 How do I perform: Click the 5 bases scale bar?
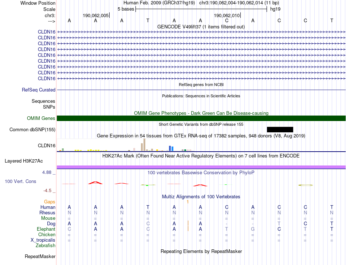[x=201, y=9]
